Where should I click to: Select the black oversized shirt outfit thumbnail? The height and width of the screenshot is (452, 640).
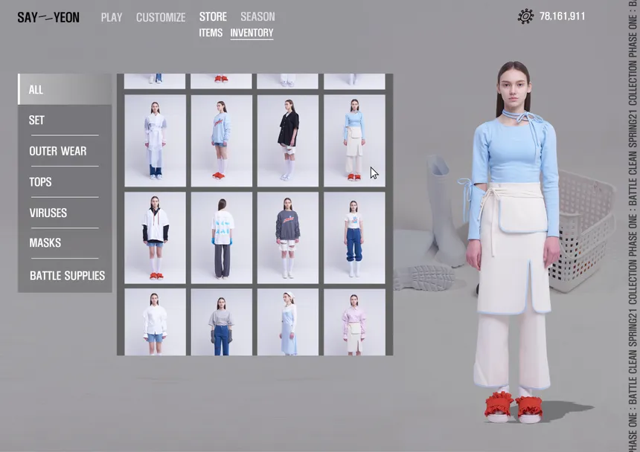tap(288, 141)
